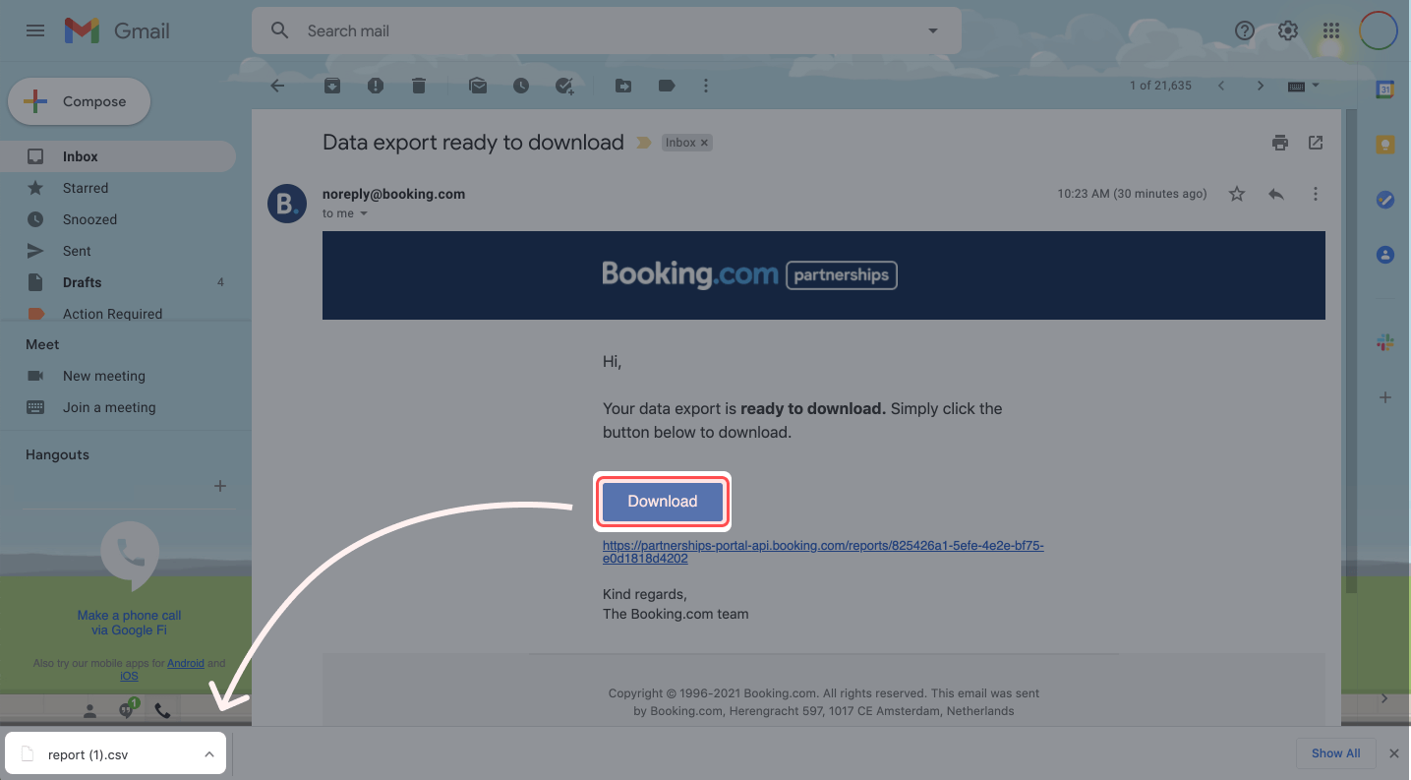This screenshot has width=1411, height=780.
Task: Get add-ons with plus icon
Action: [x=1385, y=397]
